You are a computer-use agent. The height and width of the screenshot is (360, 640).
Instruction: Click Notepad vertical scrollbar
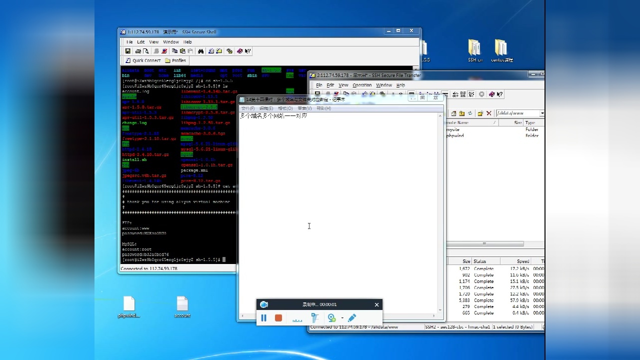tap(440, 212)
